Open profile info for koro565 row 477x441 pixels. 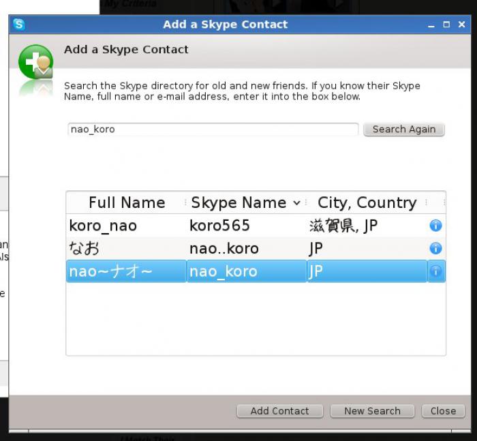(x=435, y=226)
